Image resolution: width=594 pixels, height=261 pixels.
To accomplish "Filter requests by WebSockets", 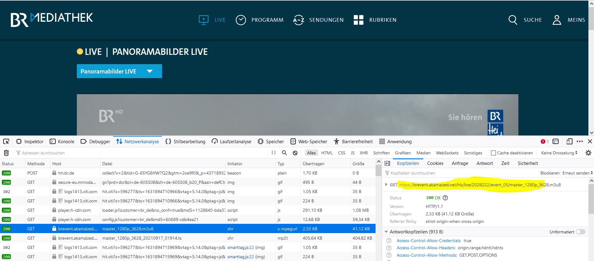I will [x=447, y=153].
